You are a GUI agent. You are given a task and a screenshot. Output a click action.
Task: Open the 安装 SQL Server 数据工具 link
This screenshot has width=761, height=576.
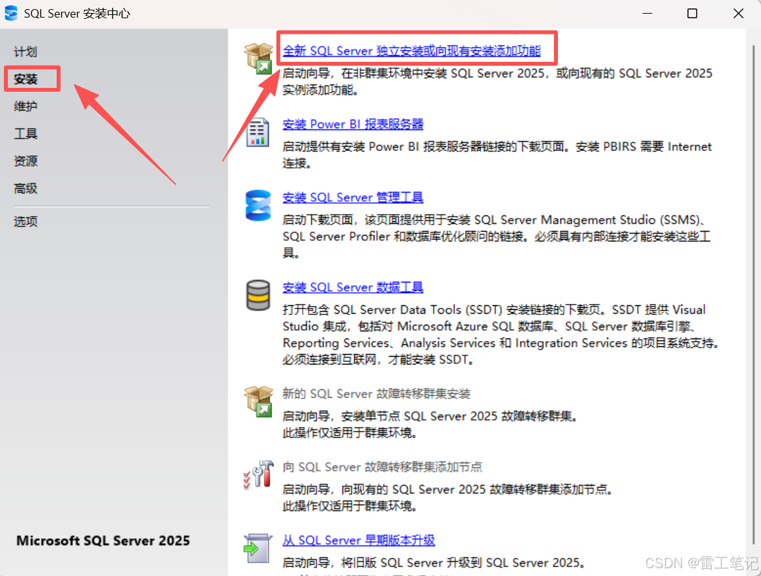(353, 287)
